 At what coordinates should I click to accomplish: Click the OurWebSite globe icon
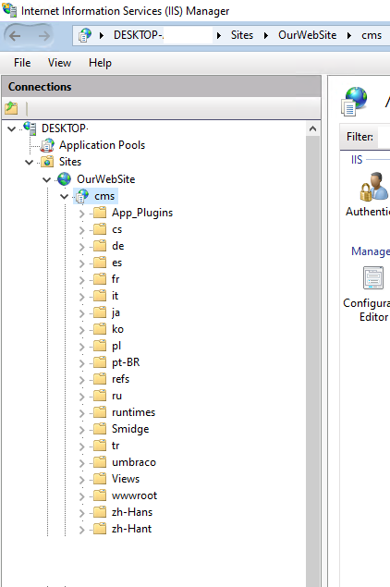65,179
